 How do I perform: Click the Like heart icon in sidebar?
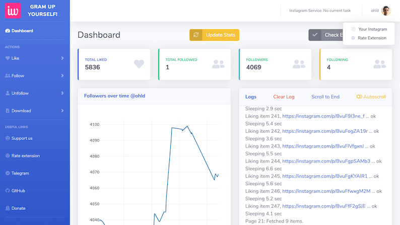click(8, 58)
